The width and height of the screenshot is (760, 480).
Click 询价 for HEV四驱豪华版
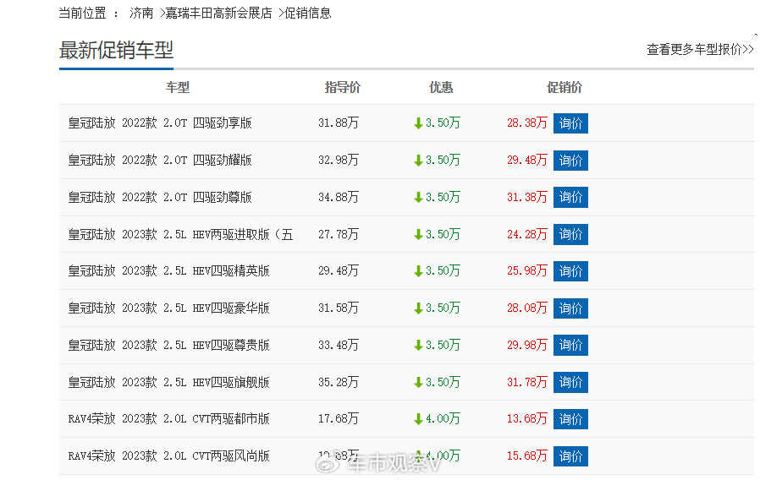coord(570,308)
